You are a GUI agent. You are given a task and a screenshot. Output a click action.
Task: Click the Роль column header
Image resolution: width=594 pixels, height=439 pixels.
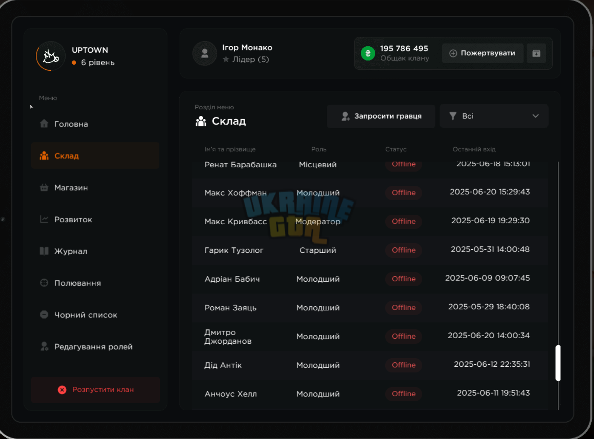319,149
